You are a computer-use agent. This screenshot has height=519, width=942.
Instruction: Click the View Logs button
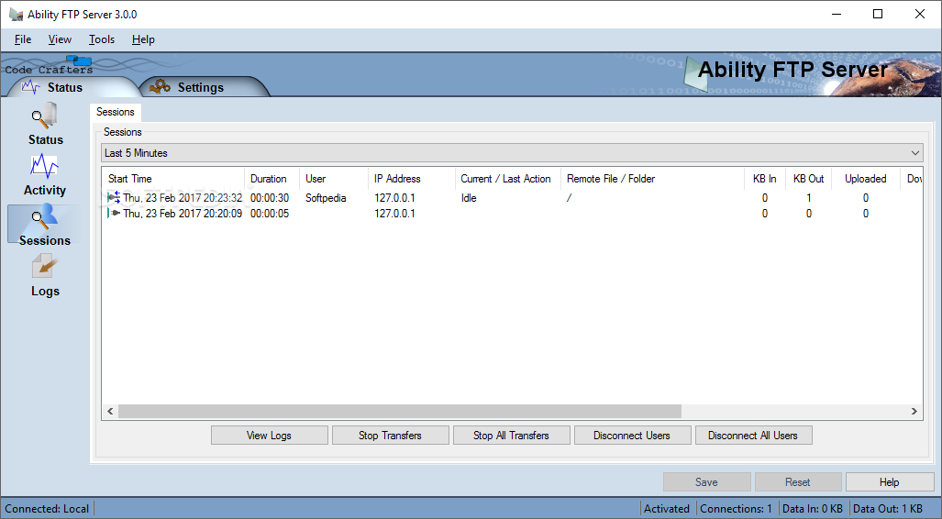point(269,436)
